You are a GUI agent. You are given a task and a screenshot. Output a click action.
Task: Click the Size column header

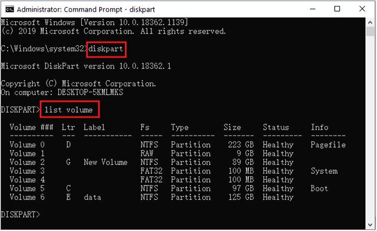pyautogui.click(x=232, y=127)
